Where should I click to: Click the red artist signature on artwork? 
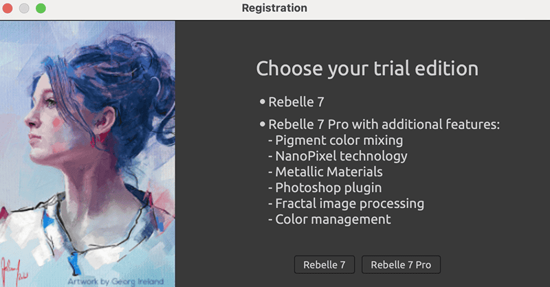[x=14, y=271]
